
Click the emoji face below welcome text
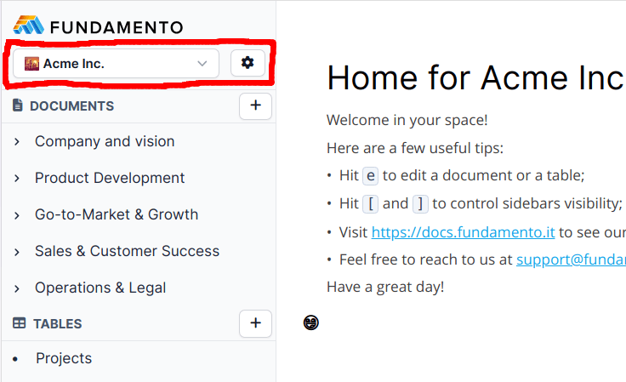click(311, 322)
